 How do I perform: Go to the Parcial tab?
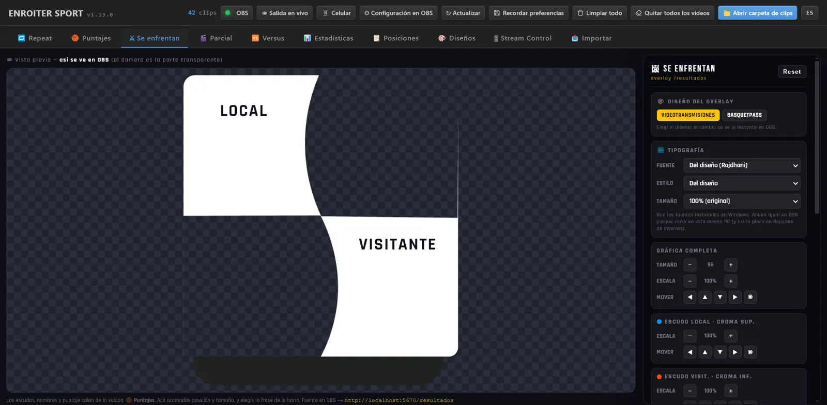(x=216, y=38)
